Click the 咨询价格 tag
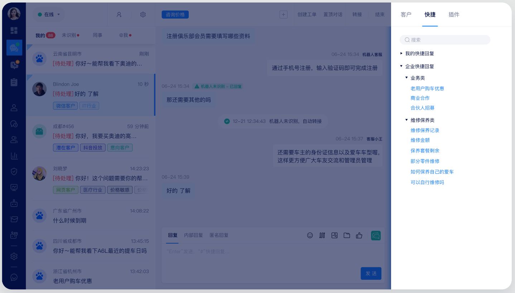The width and height of the screenshot is (515, 293). [175, 15]
